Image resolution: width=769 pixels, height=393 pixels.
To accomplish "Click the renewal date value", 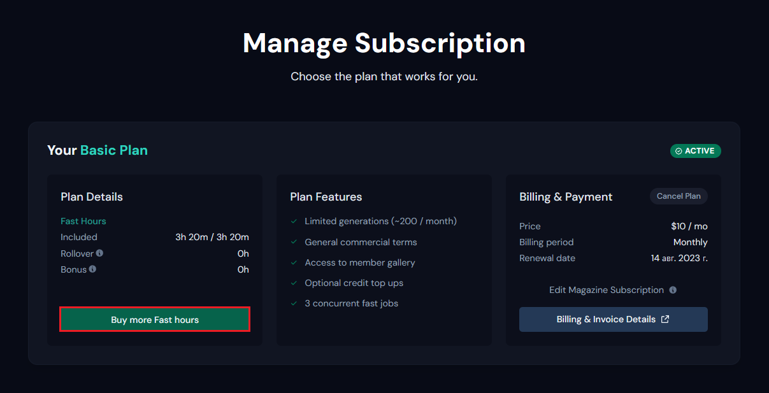I will pos(679,258).
